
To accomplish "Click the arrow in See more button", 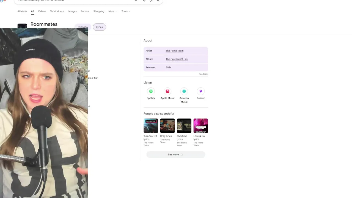I will (x=182, y=155).
